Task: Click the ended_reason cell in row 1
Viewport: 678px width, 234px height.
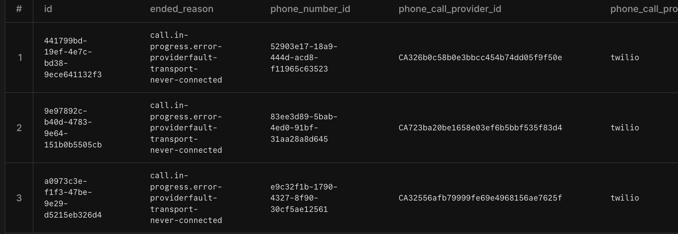Action: tap(186, 57)
